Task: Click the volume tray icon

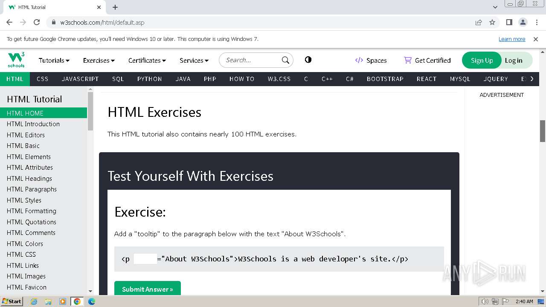Action: click(x=485, y=301)
